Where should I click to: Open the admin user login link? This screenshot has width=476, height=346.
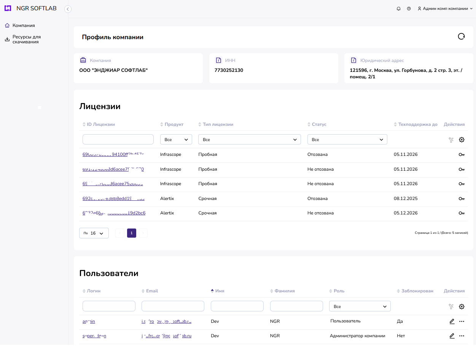89,321
